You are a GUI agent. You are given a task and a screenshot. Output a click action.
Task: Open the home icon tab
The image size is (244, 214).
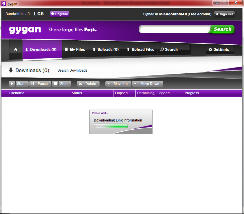[x=16, y=50]
